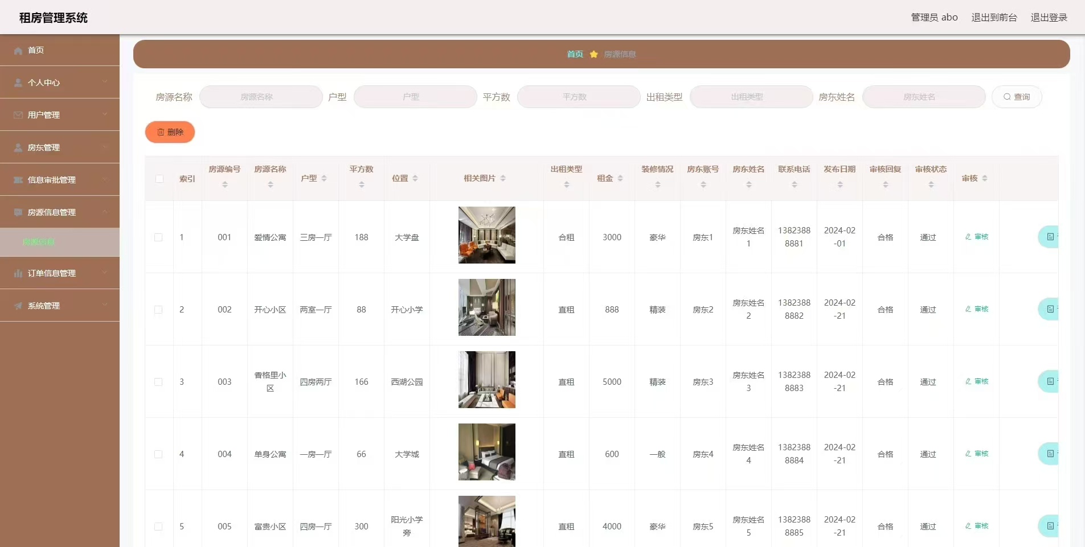
Task: Select the 房源信息 submenu item
Action: [60, 242]
